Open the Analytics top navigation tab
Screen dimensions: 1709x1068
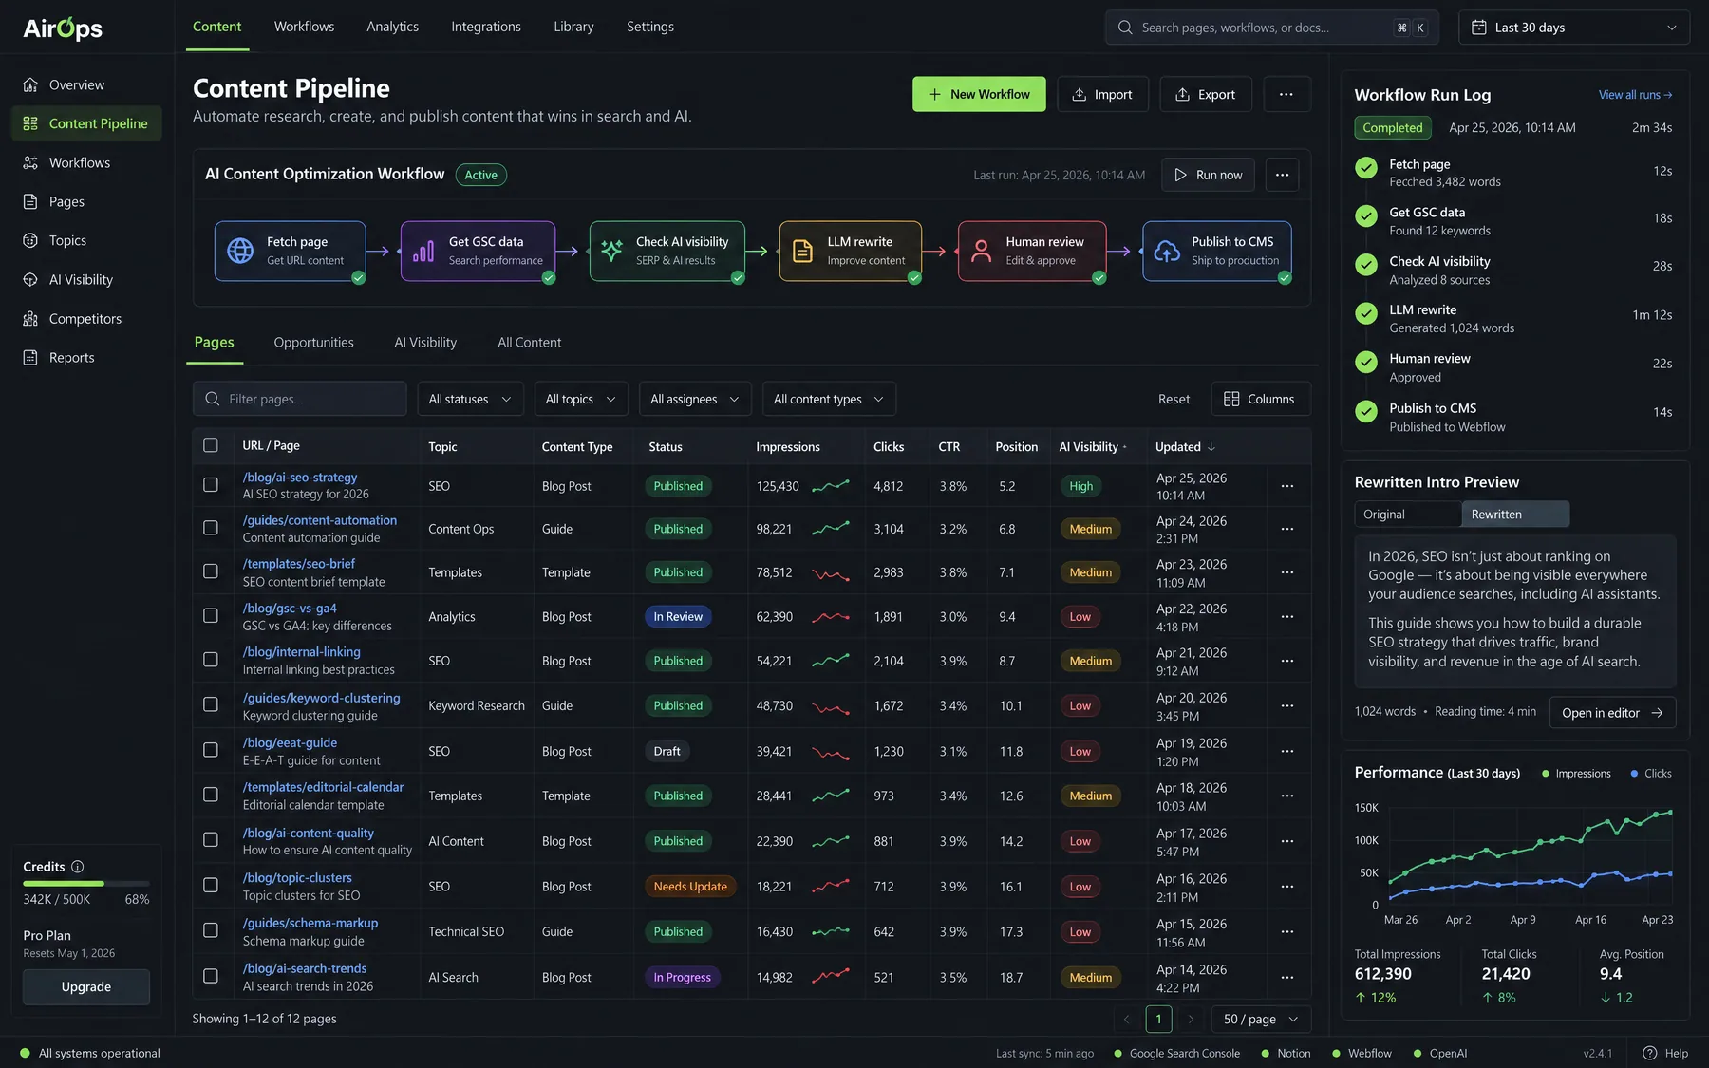(392, 27)
